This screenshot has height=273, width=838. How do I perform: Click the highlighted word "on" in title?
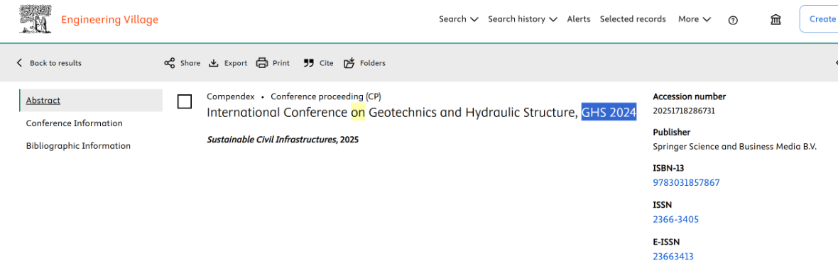tap(358, 113)
